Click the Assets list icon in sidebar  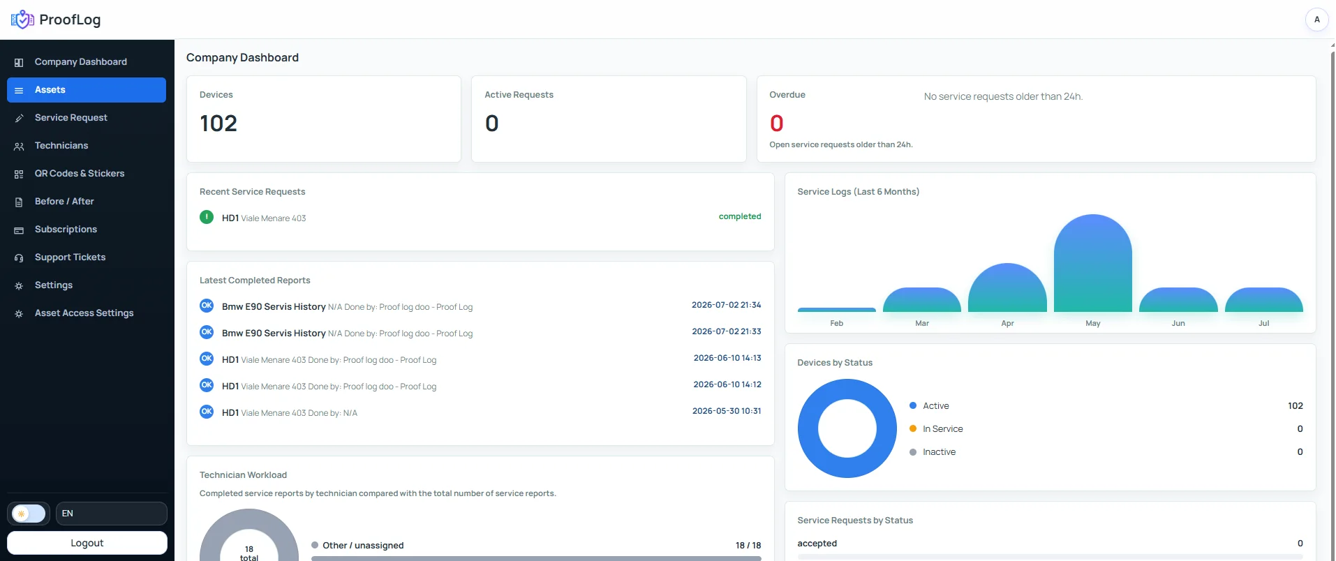pyautogui.click(x=19, y=90)
